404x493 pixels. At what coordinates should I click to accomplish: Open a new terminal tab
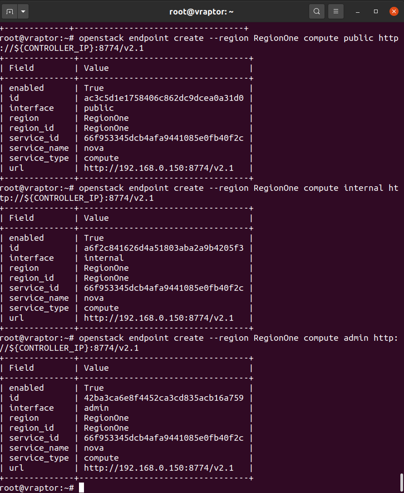pyautogui.click(x=10, y=12)
